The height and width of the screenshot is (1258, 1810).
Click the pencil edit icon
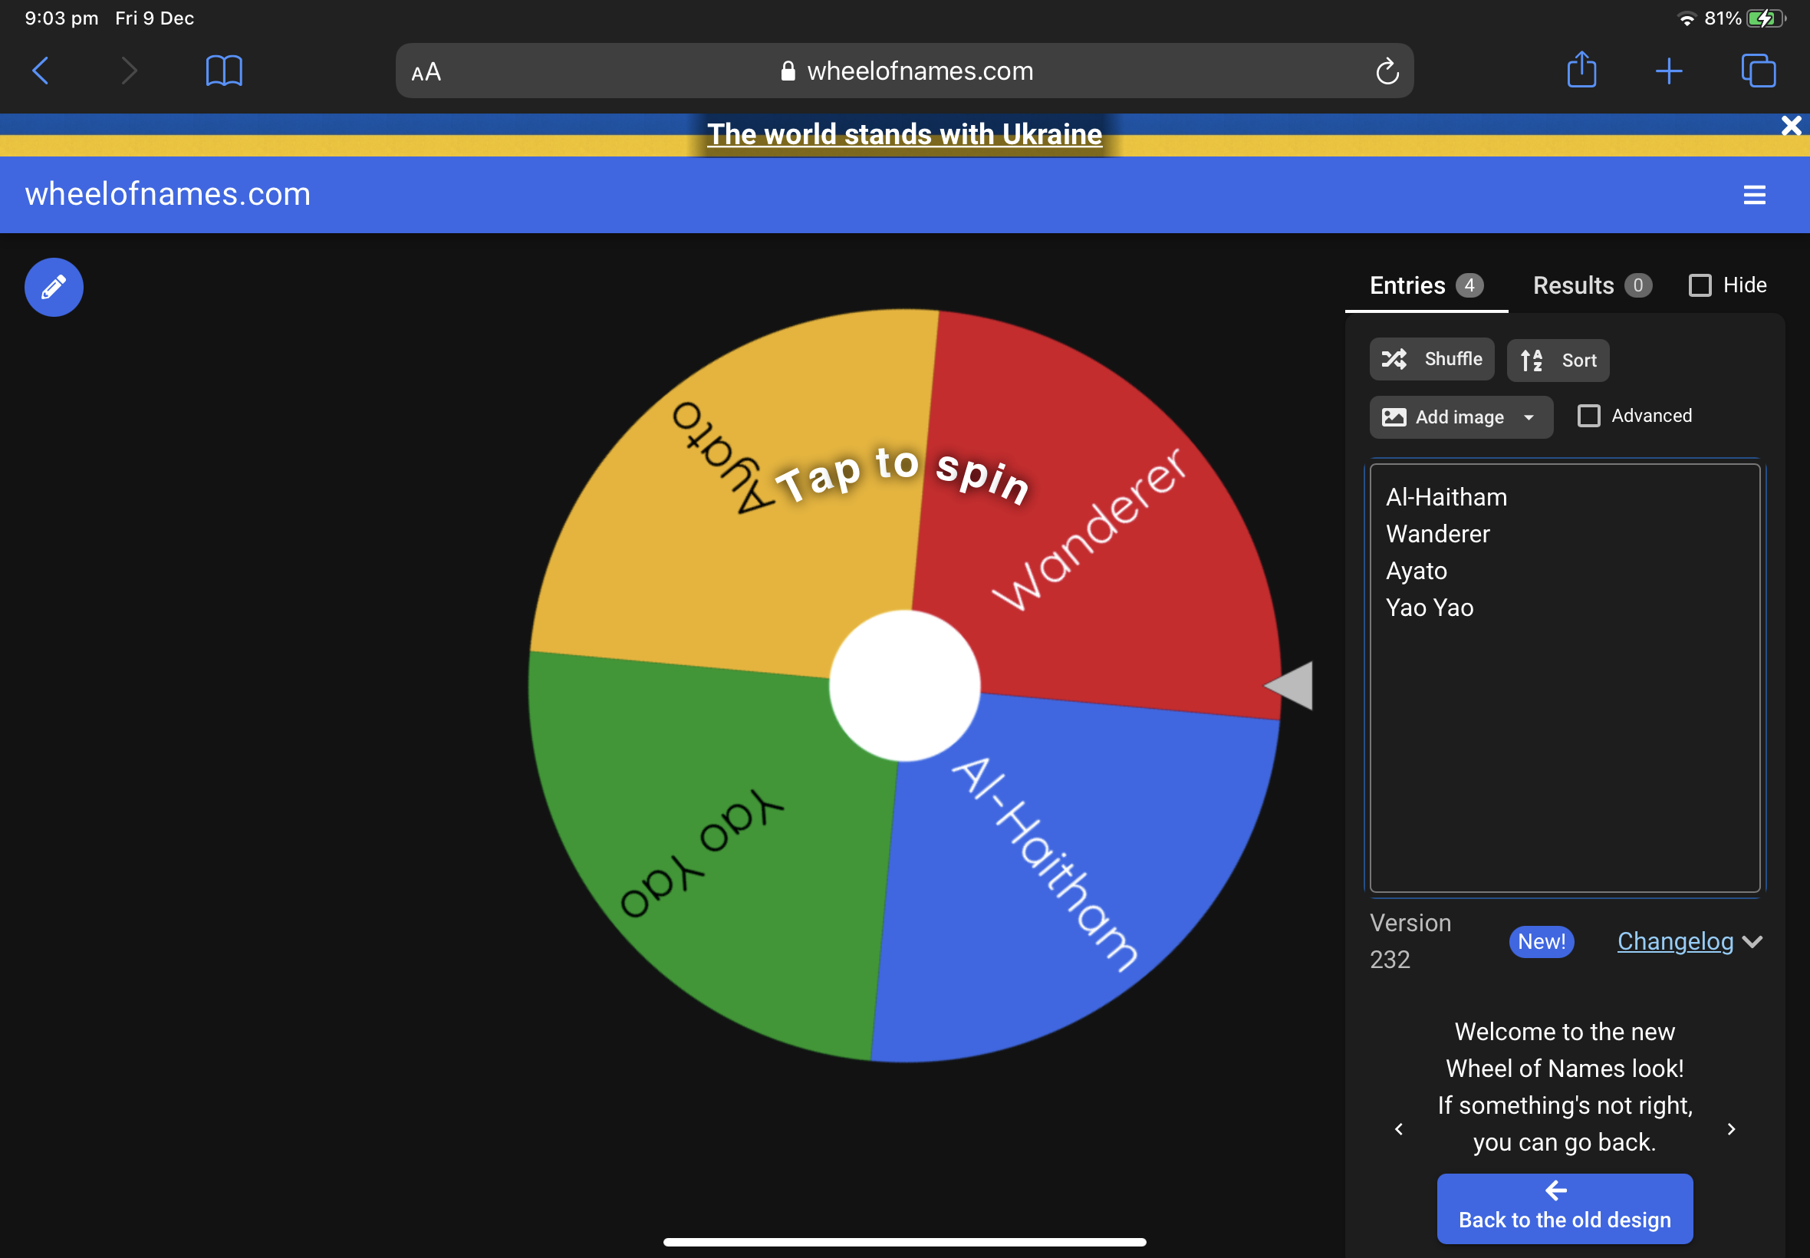click(x=53, y=287)
